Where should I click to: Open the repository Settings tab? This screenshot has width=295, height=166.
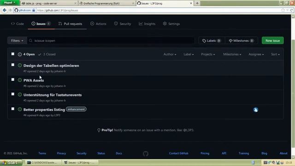coord(171,24)
